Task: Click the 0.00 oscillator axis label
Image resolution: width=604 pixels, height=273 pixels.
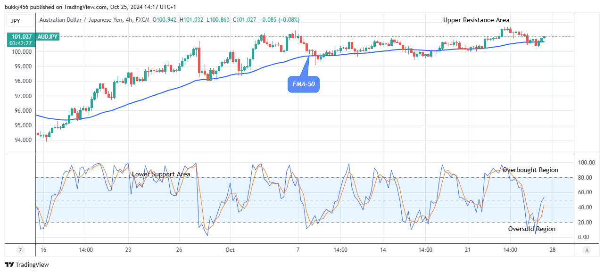Action: [585, 237]
